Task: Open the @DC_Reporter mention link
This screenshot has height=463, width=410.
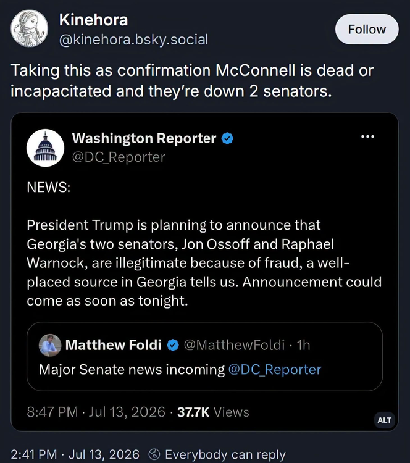Action: 275,370
